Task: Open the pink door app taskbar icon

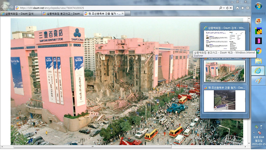Action: point(259,41)
